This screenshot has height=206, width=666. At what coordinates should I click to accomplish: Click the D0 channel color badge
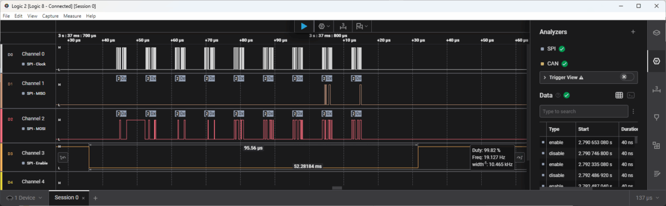point(10,54)
